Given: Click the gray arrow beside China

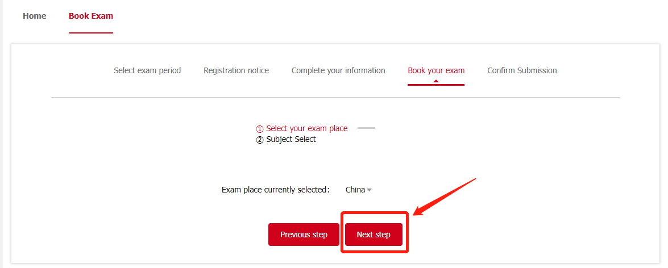Looking at the screenshot, I should tap(369, 190).
